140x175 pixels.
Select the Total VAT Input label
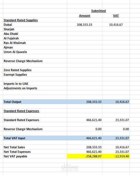pos(14,138)
